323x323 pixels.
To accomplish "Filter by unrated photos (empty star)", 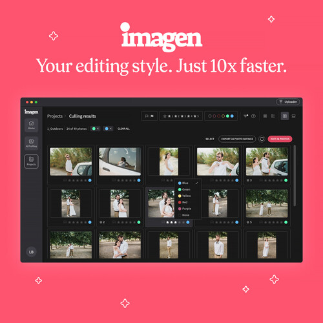I will point(165,116).
